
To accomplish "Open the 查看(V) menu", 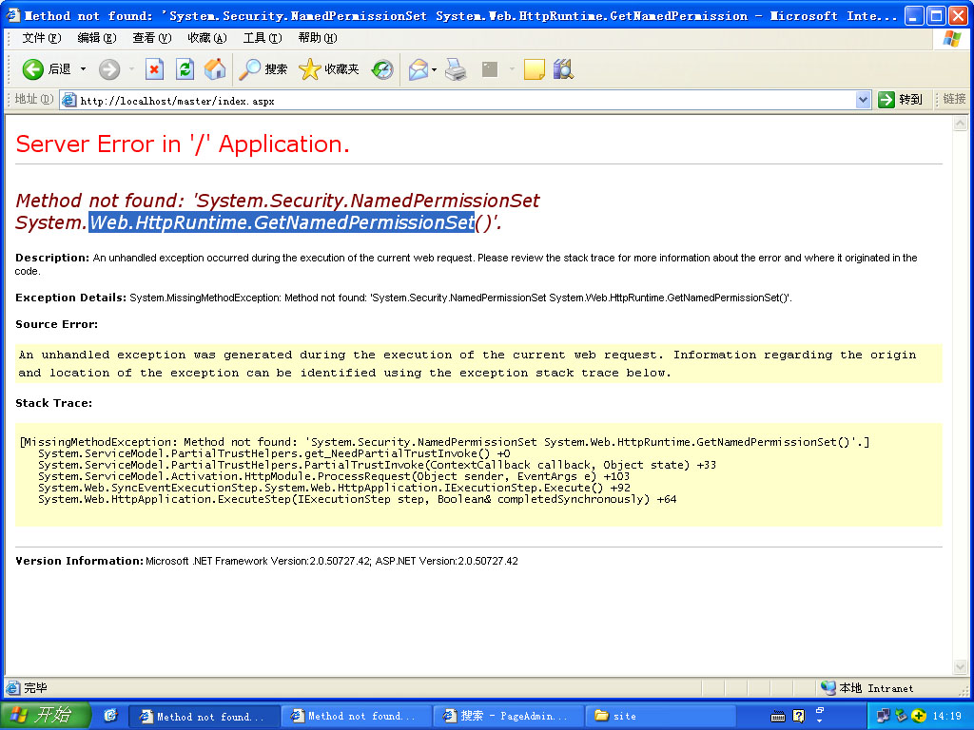I will tap(151, 38).
